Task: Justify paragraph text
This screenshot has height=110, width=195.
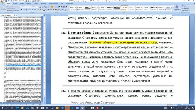Action: tap(56, 10)
